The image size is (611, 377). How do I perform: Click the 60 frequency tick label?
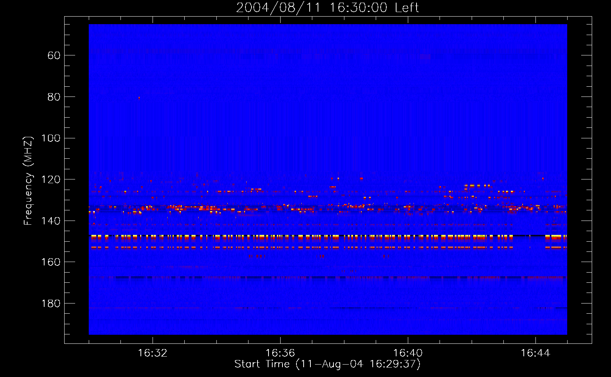point(54,55)
